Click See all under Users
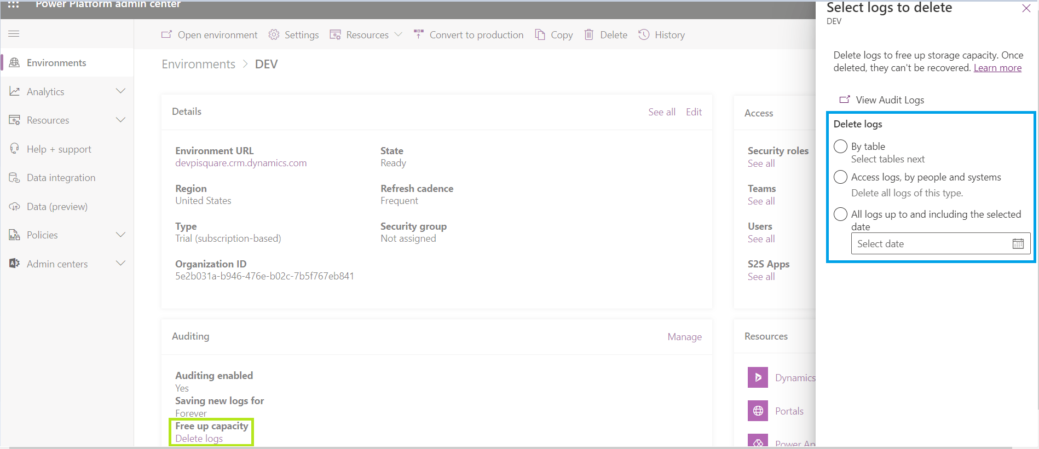Screen dimensions: 1039x449 (x=761, y=239)
